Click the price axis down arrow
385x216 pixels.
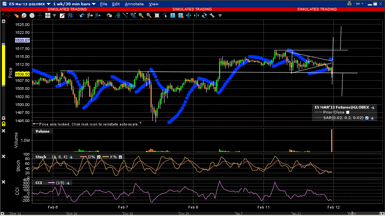pyautogui.click(x=3, y=118)
